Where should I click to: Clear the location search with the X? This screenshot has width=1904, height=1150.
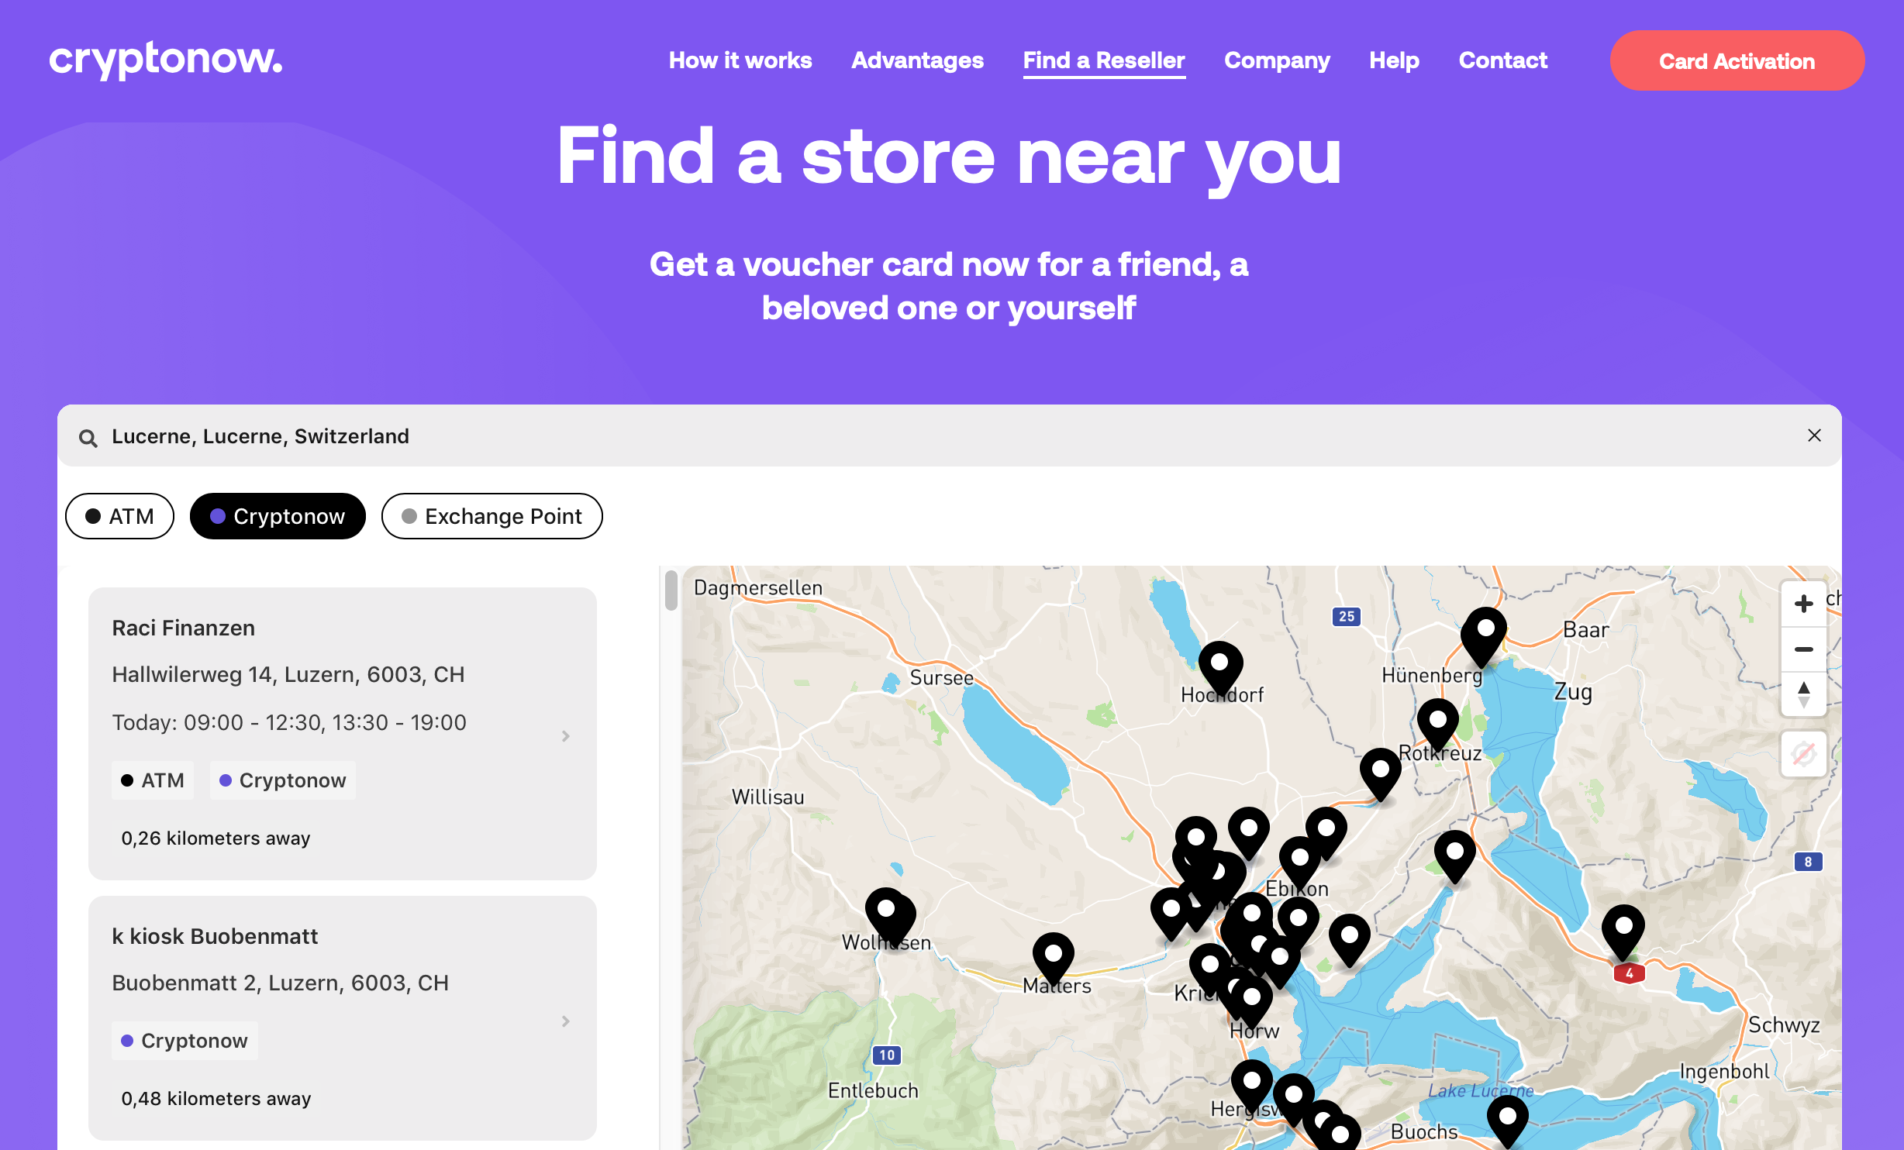click(x=1814, y=436)
